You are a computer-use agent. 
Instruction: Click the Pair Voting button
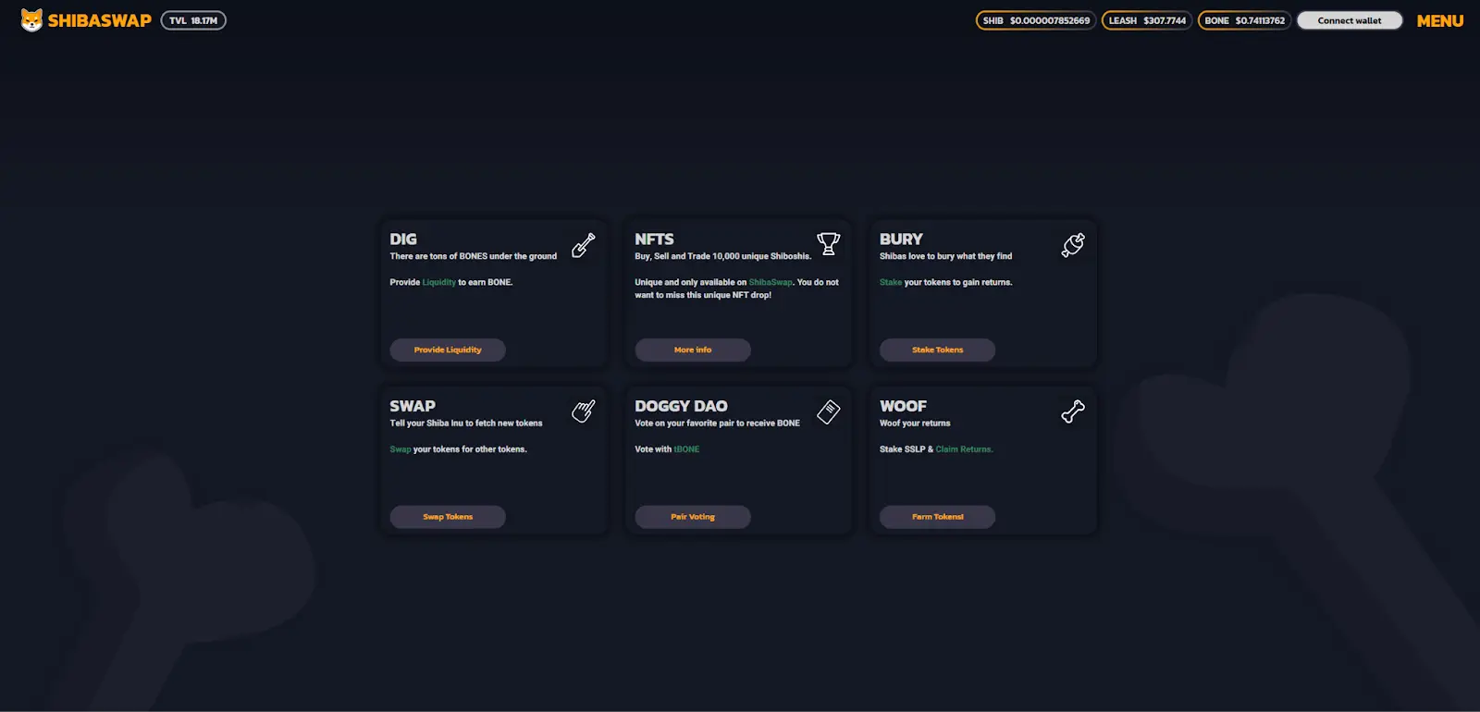[x=693, y=517]
